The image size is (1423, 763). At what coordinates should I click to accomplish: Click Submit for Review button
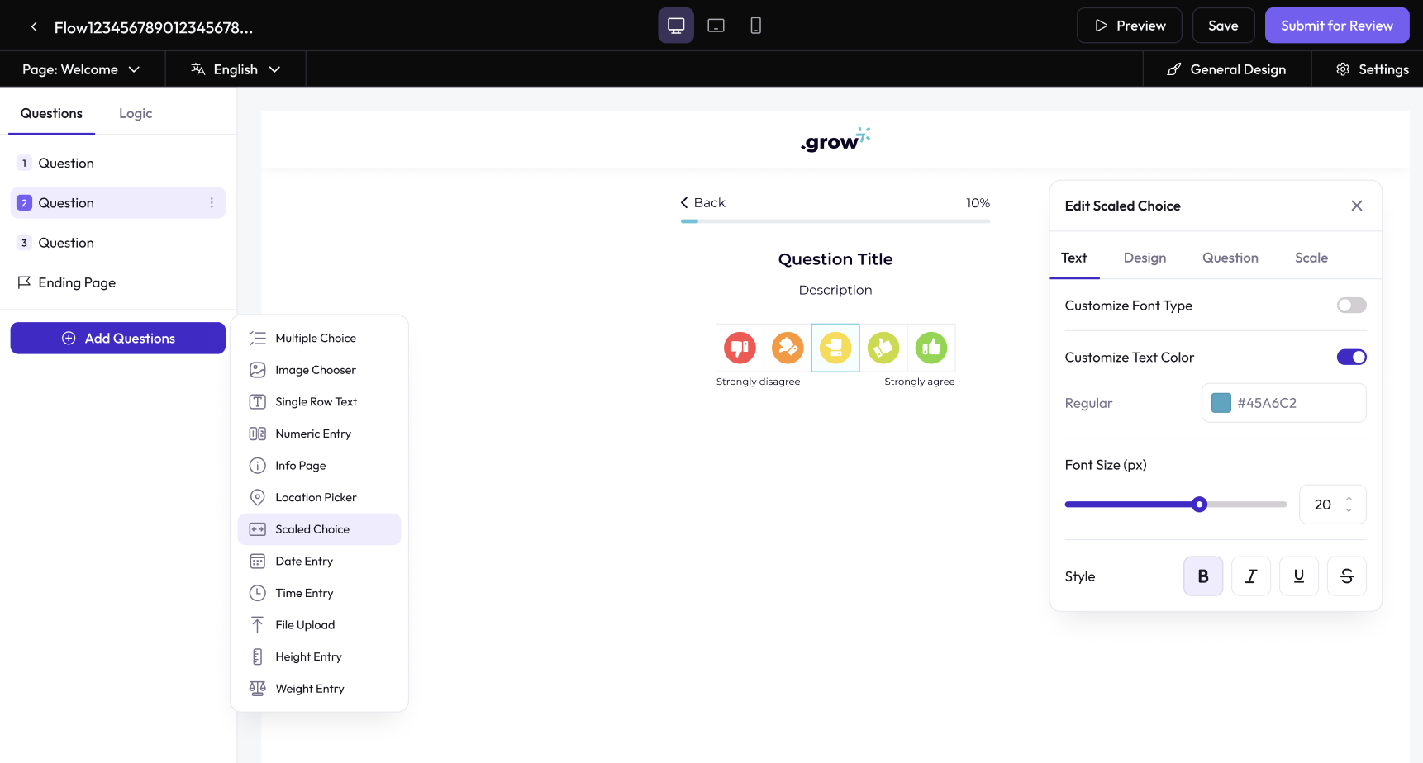click(1336, 26)
